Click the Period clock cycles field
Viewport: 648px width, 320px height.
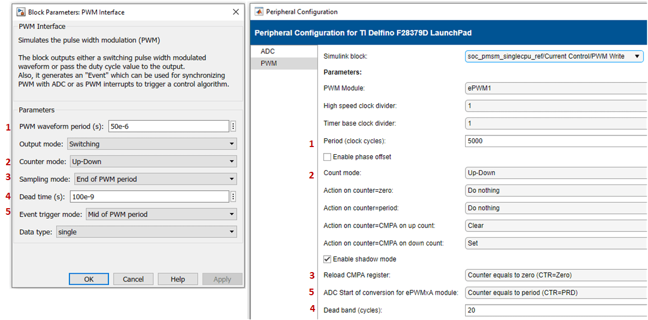pyautogui.click(x=555, y=141)
